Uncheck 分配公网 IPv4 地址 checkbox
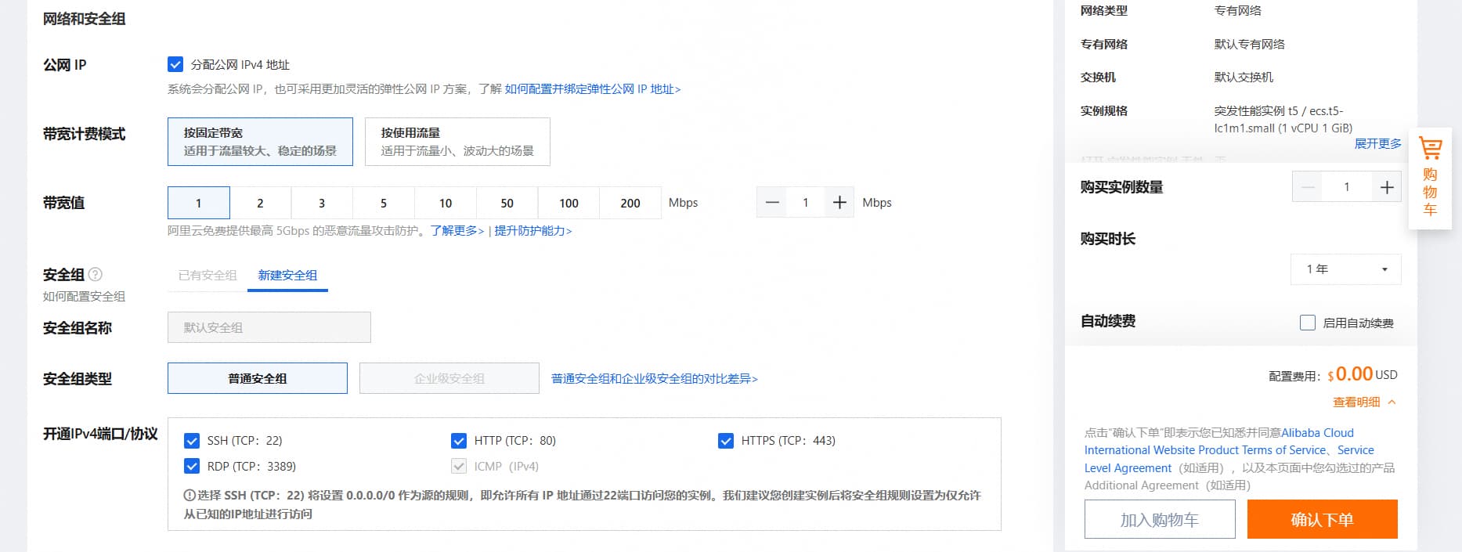Viewport: 1462px width, 552px height. (x=175, y=64)
